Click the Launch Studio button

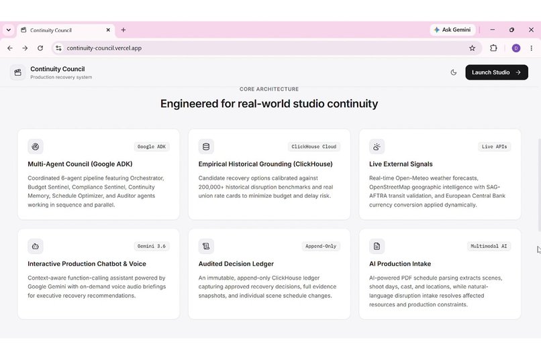click(x=497, y=72)
